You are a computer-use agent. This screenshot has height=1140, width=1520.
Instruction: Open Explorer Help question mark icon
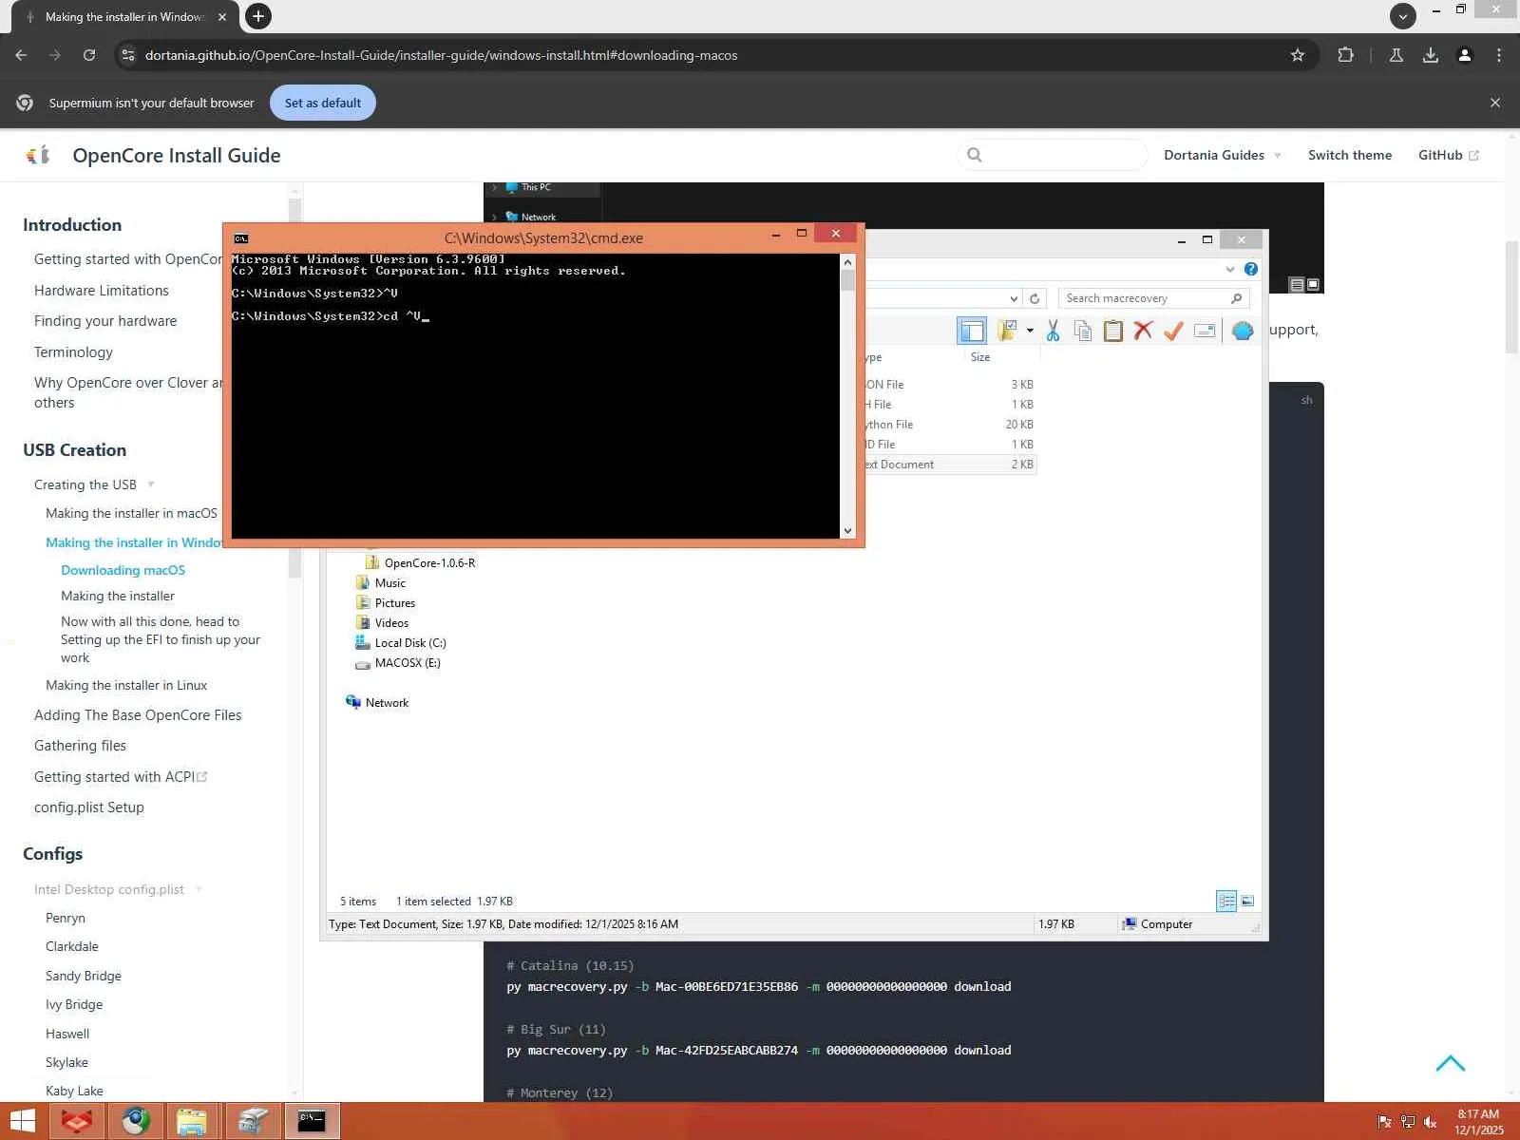pyautogui.click(x=1251, y=269)
